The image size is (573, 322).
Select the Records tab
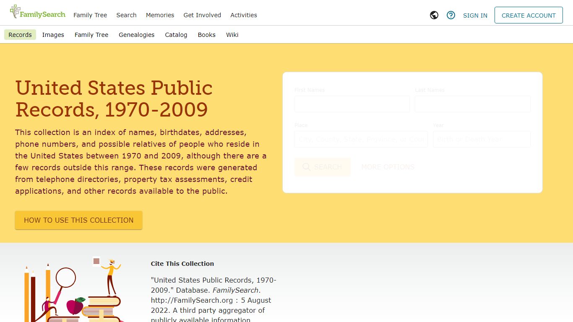(x=20, y=35)
